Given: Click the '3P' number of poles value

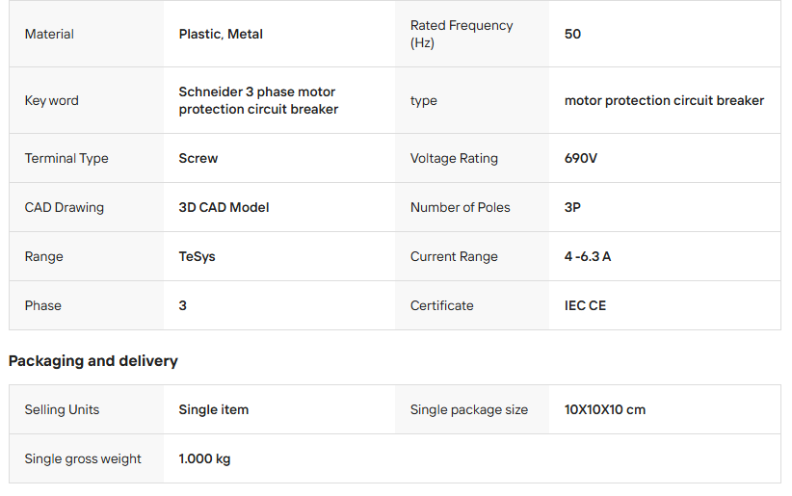Looking at the screenshot, I should [x=572, y=207].
